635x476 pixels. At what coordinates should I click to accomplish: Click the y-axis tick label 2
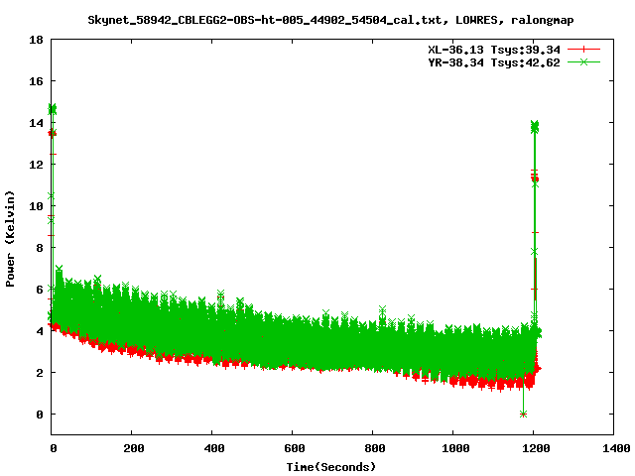[40, 373]
